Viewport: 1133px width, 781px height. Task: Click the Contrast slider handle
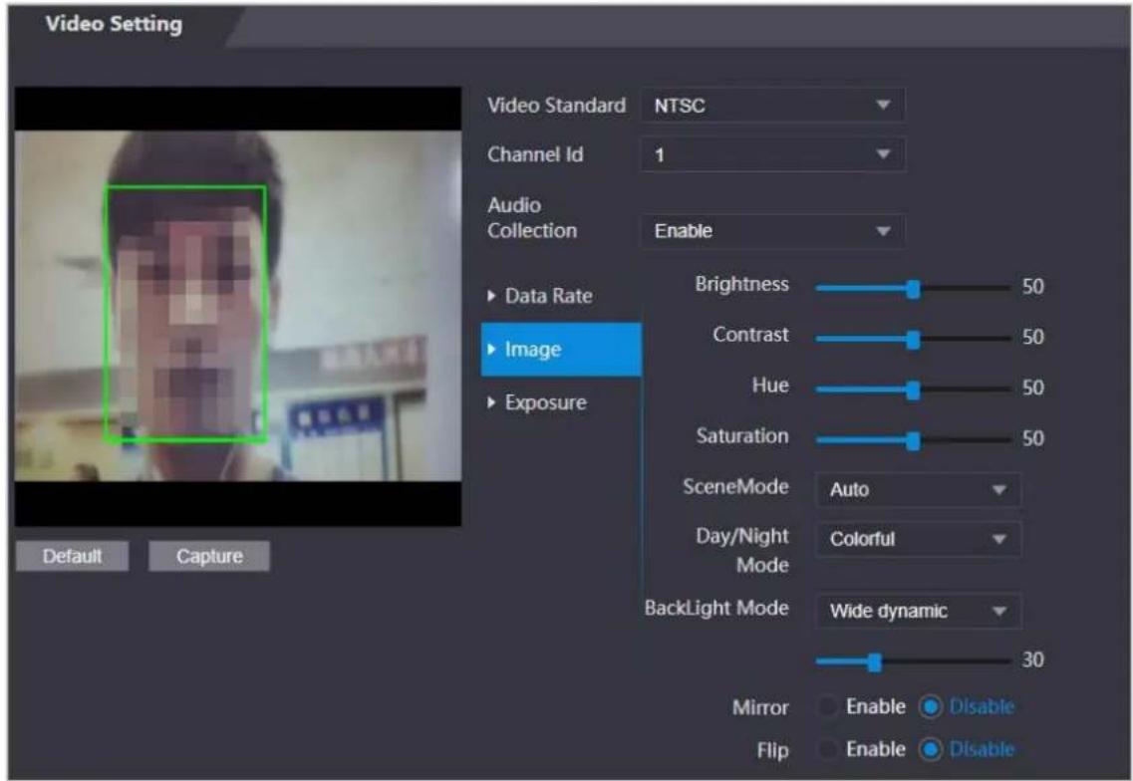[x=914, y=339]
